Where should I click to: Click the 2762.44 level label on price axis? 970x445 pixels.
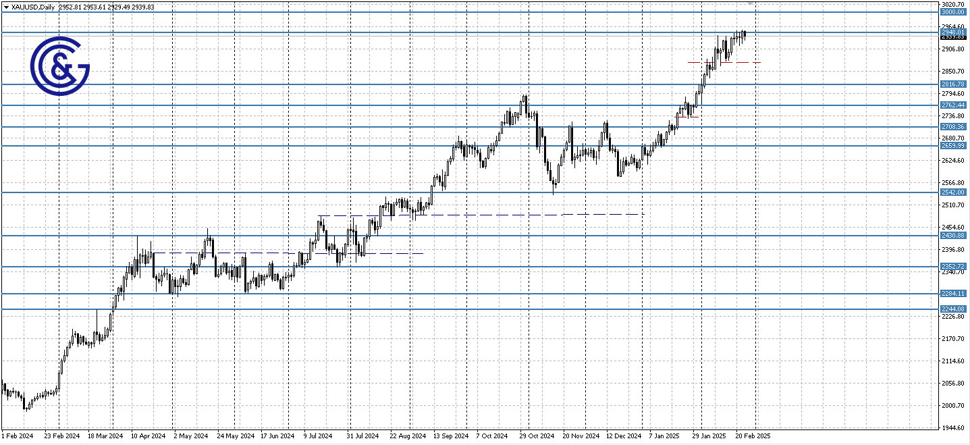(x=954, y=105)
